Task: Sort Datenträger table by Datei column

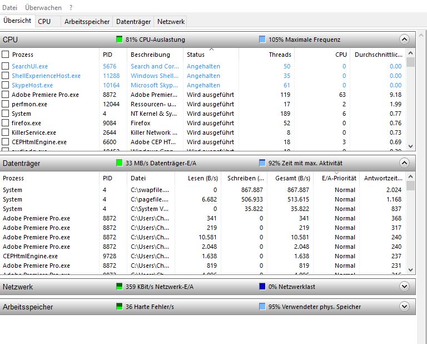Action: [x=151, y=178]
